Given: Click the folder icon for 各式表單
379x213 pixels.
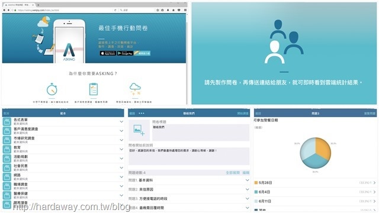Looking at the screenshot, I should click(x=7, y=121).
